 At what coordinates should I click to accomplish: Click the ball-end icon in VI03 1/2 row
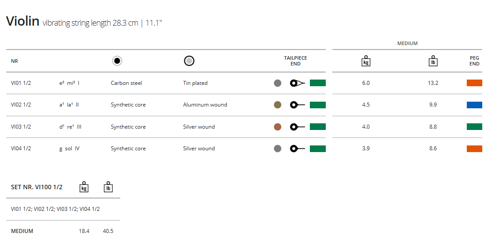click(297, 127)
